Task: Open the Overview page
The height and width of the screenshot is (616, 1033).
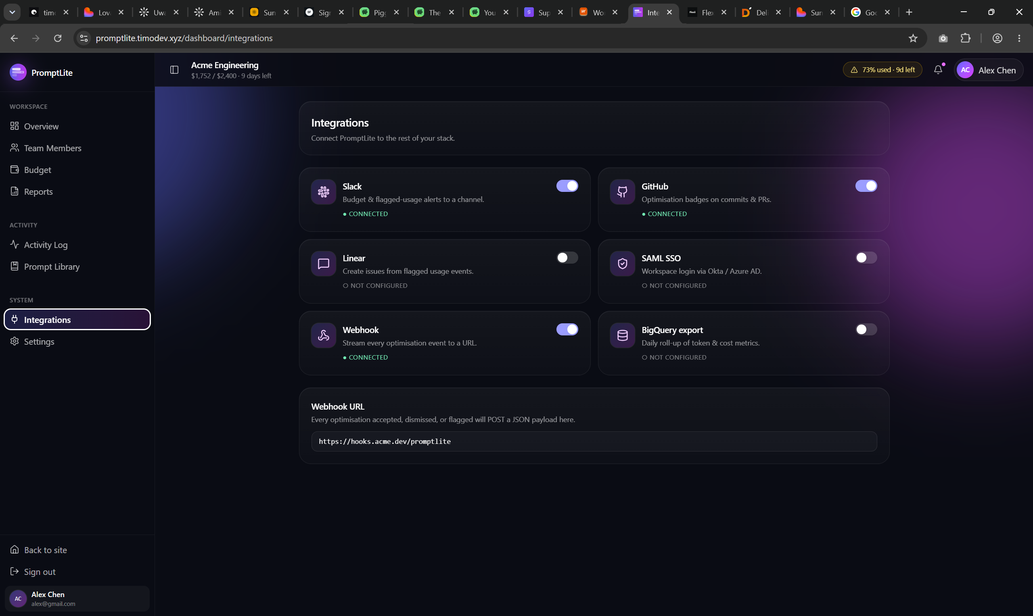Action: [x=77, y=126]
